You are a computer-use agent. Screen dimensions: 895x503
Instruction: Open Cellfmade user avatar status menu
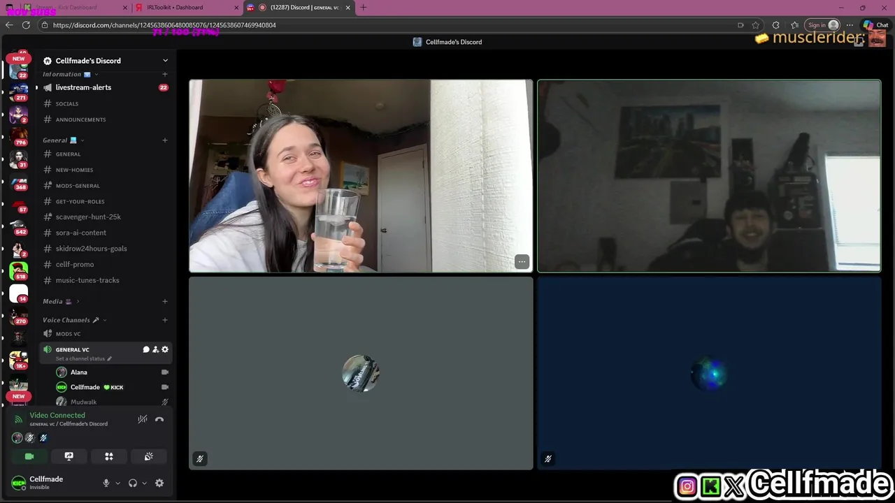click(19, 483)
